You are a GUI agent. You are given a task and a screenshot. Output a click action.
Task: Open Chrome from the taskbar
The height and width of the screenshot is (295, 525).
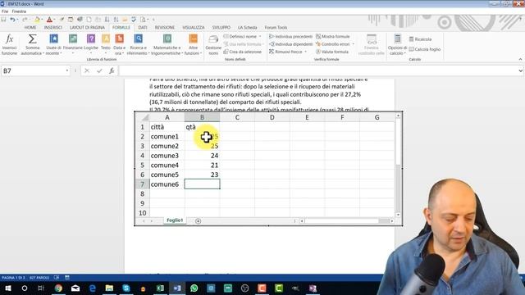point(58,288)
